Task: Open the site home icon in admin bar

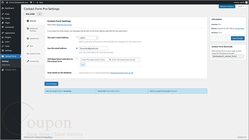Action: (7, 2)
